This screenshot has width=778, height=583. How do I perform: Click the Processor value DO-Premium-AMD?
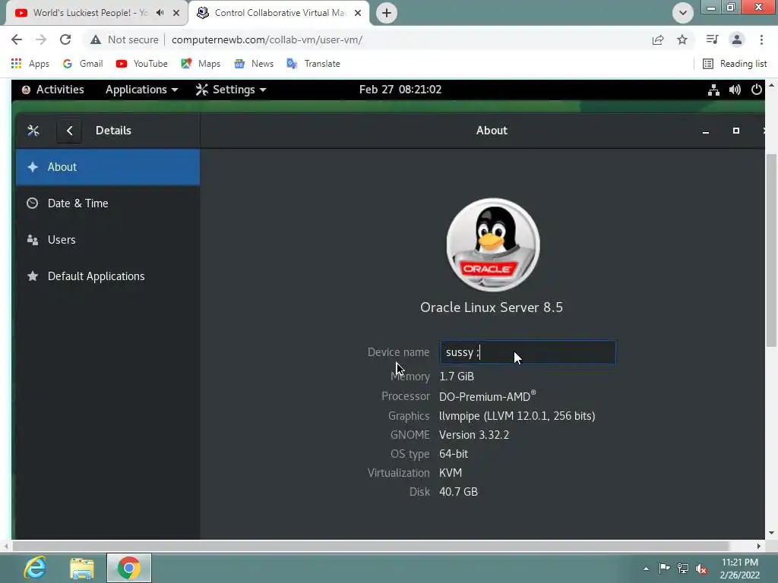click(x=487, y=396)
